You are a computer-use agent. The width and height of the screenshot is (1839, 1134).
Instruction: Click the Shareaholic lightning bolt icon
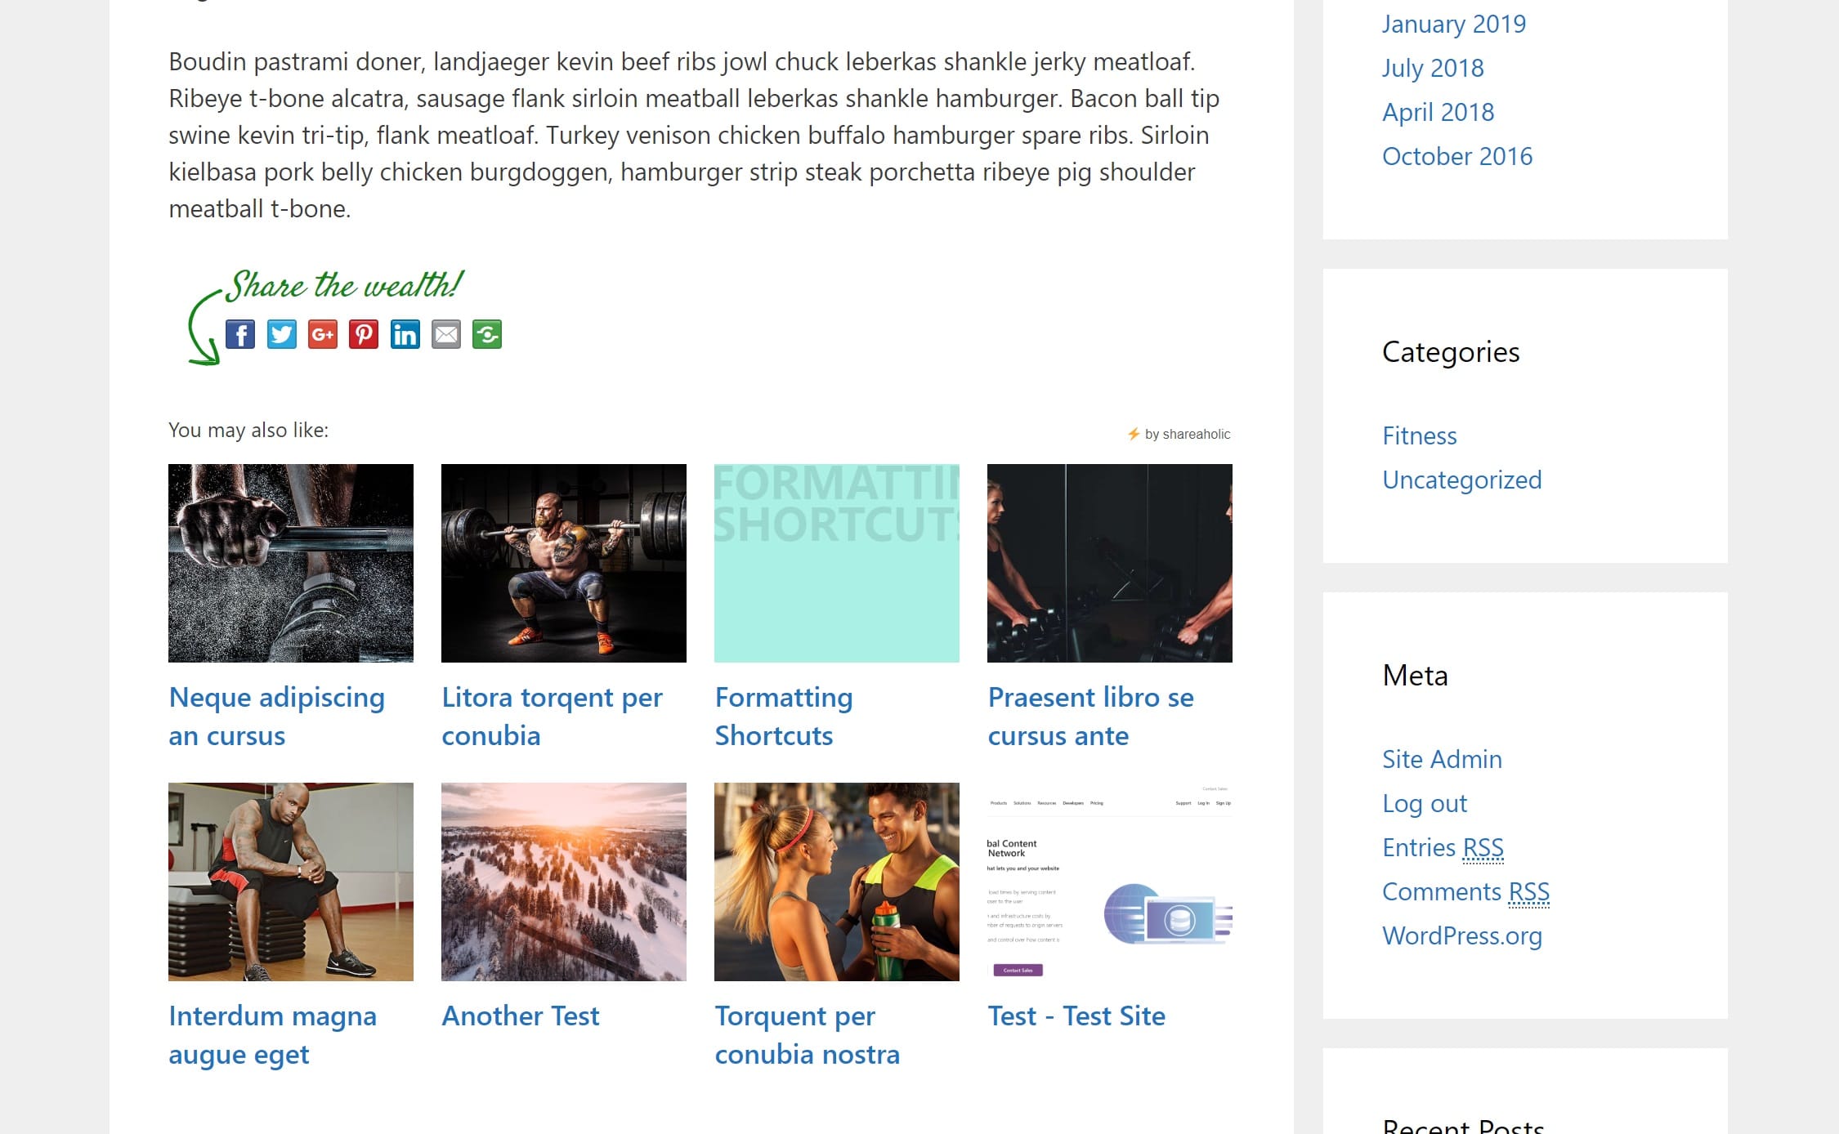pyautogui.click(x=1134, y=433)
